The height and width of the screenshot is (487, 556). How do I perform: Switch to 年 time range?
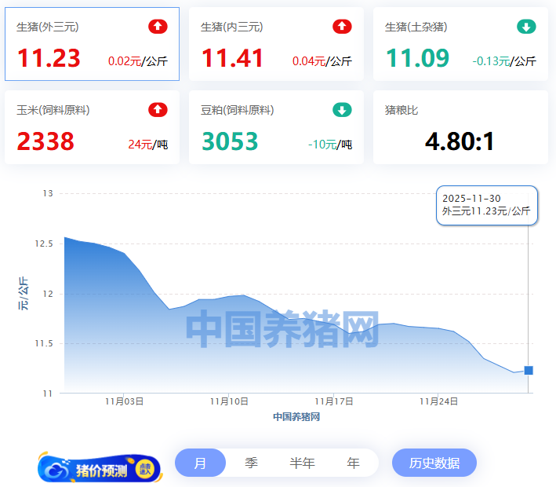[353, 463]
